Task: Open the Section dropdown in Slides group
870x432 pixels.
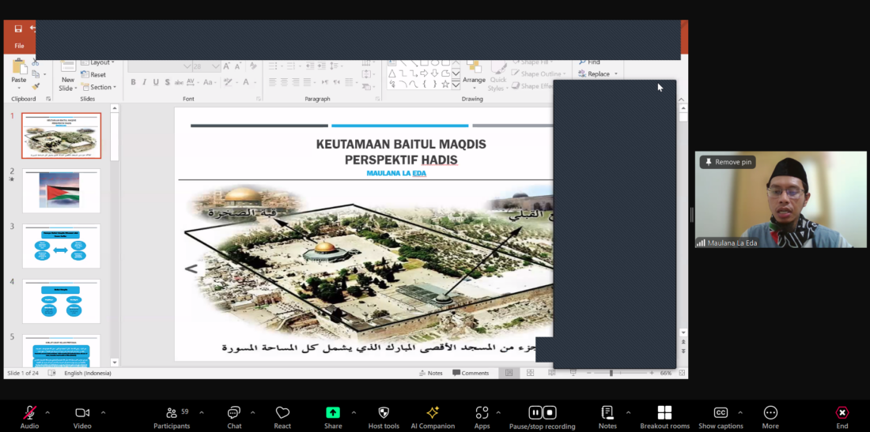Action: point(101,87)
